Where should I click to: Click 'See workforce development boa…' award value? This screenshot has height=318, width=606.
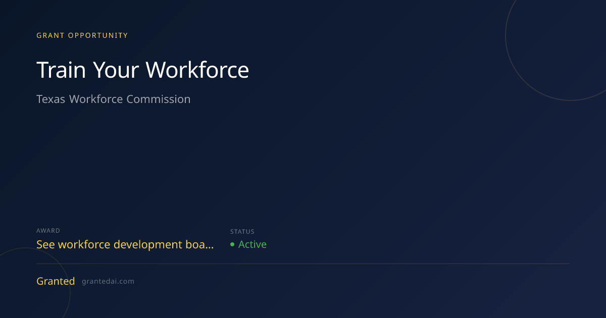coord(125,245)
